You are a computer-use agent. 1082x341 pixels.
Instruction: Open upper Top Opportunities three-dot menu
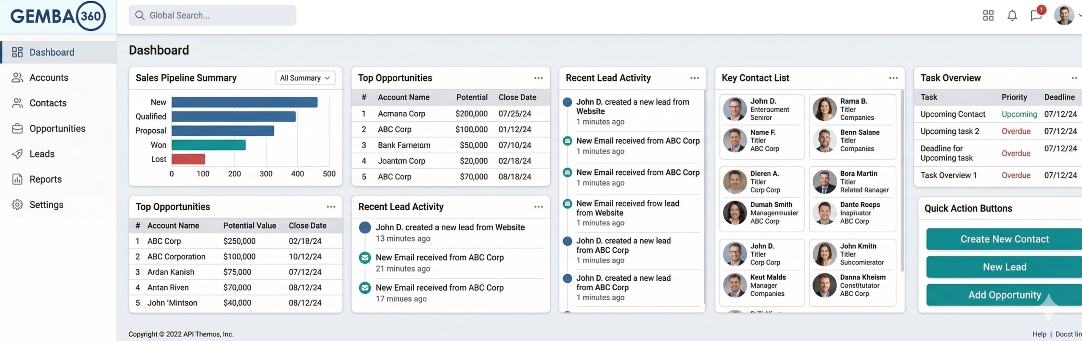pos(538,78)
